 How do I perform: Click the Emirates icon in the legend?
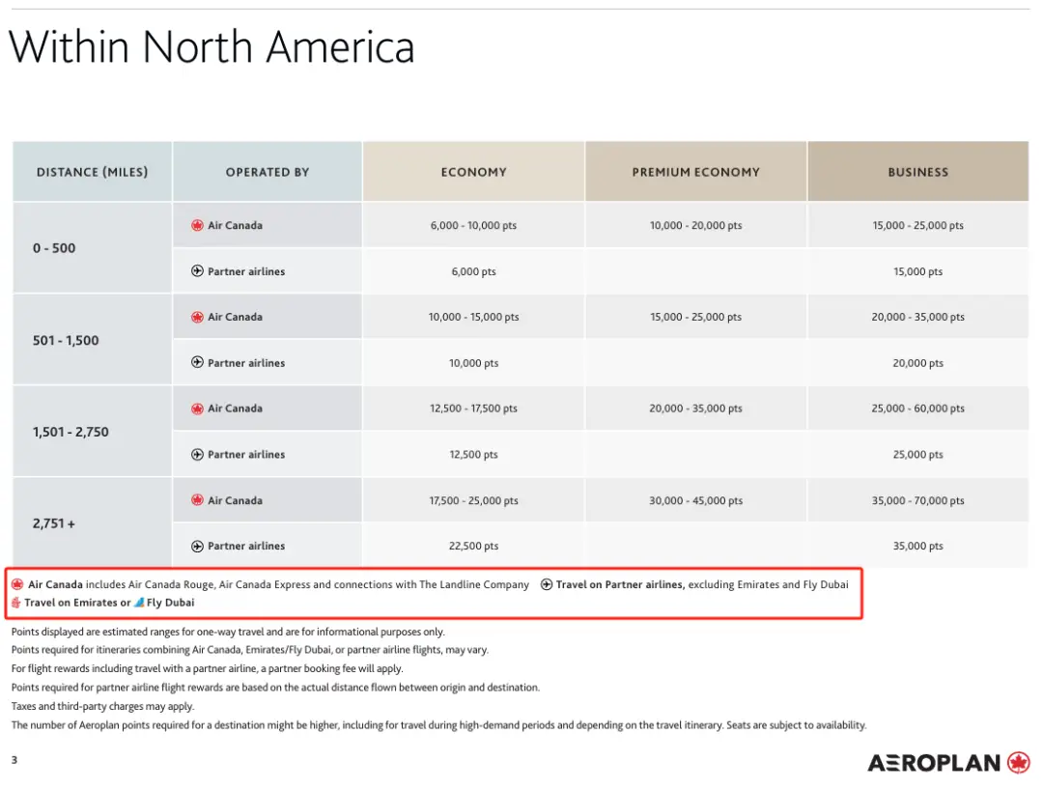pyautogui.click(x=16, y=603)
